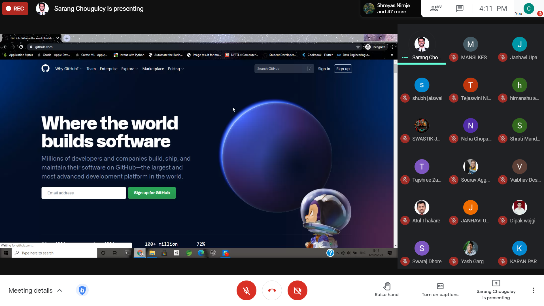
Task: Open Chrome three-dot menu
Action: (392, 47)
